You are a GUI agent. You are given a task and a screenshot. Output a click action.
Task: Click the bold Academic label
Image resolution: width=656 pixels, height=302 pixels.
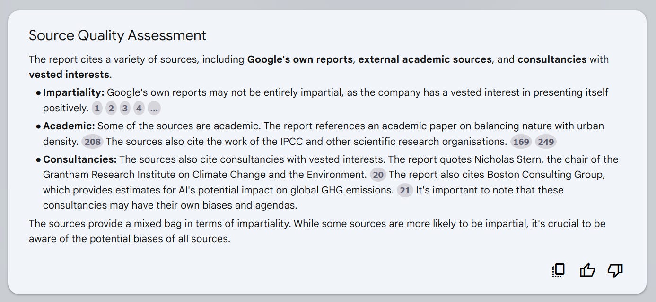[69, 126]
